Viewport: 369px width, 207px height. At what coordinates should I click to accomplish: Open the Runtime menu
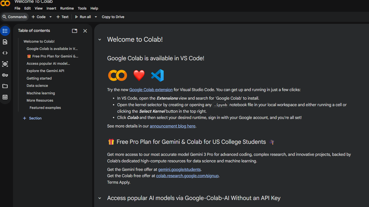tap(67, 8)
